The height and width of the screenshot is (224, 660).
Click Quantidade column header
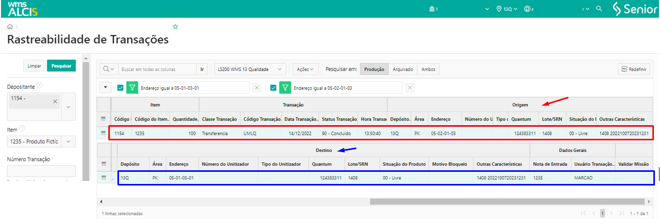click(185, 119)
